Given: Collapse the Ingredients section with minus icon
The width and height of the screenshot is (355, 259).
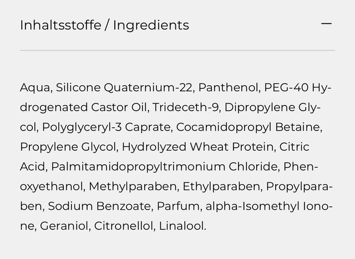Looking at the screenshot, I should (326, 24).
